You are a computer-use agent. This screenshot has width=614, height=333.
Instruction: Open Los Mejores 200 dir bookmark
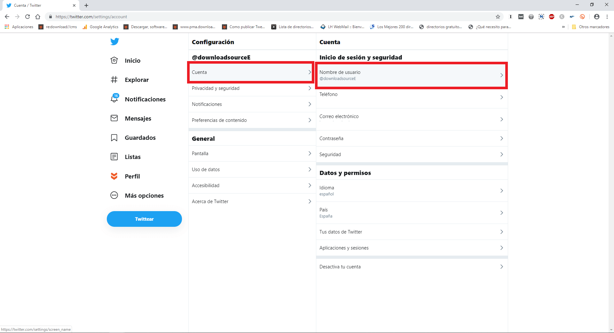pyautogui.click(x=392, y=27)
